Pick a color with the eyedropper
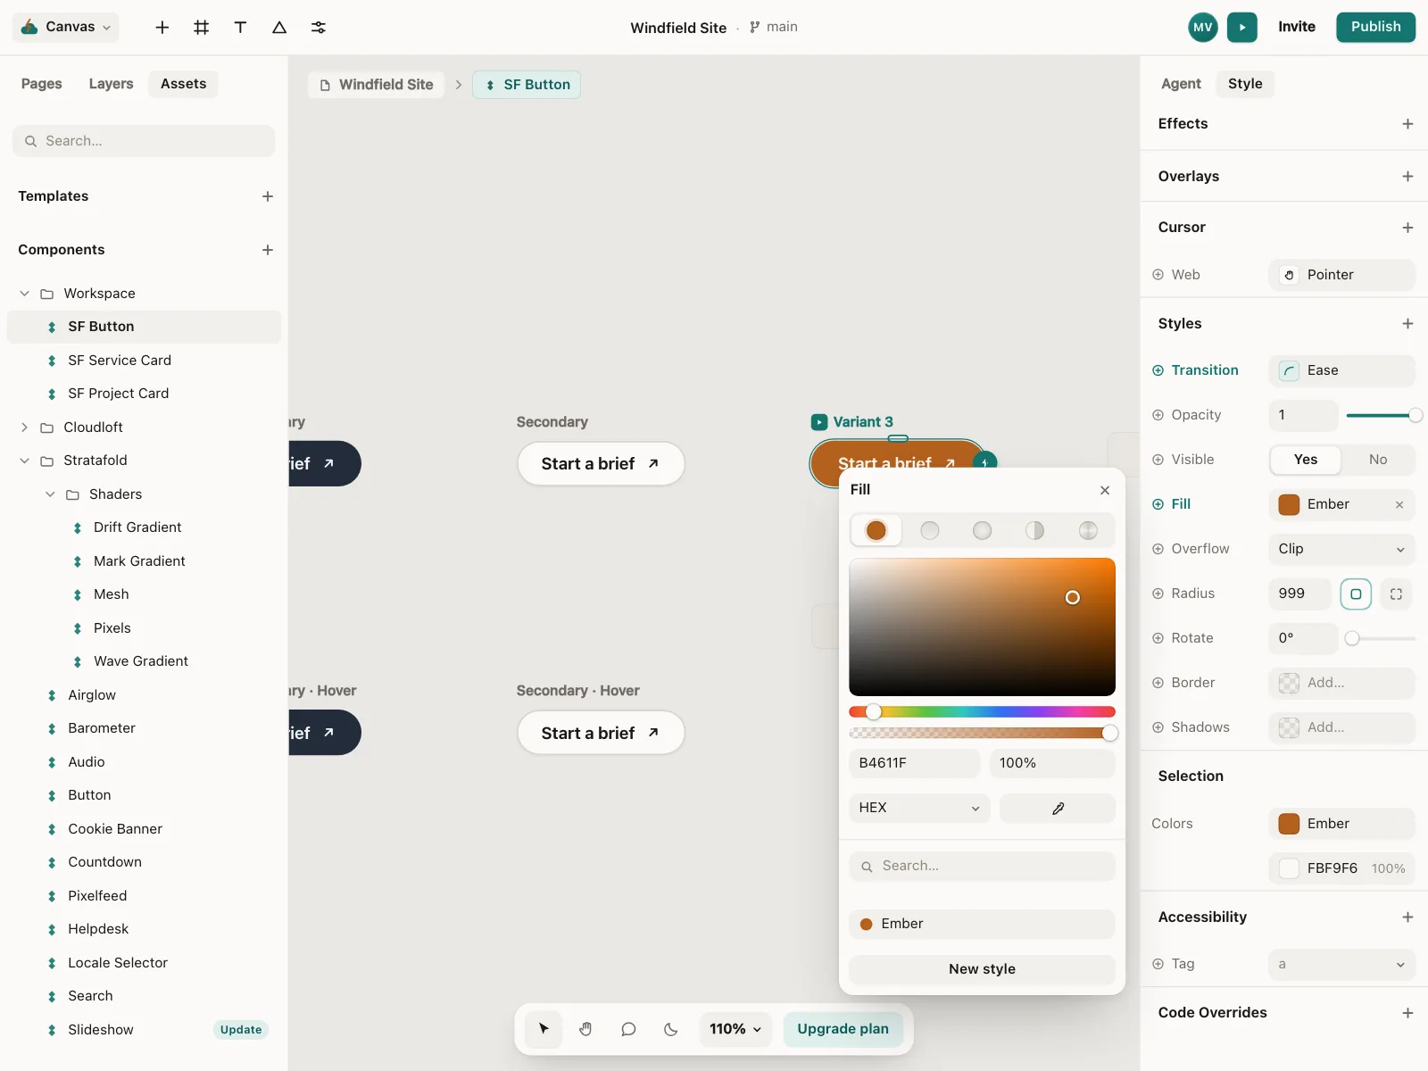1428x1071 pixels. [x=1058, y=808]
